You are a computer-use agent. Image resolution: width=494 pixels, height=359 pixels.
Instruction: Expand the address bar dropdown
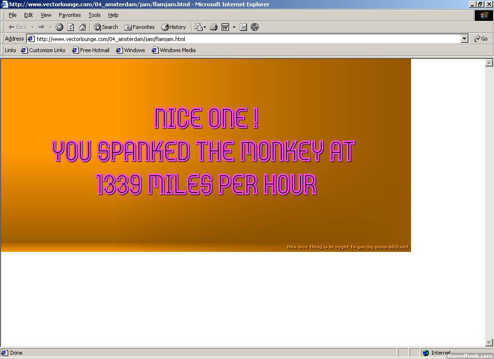pos(465,39)
